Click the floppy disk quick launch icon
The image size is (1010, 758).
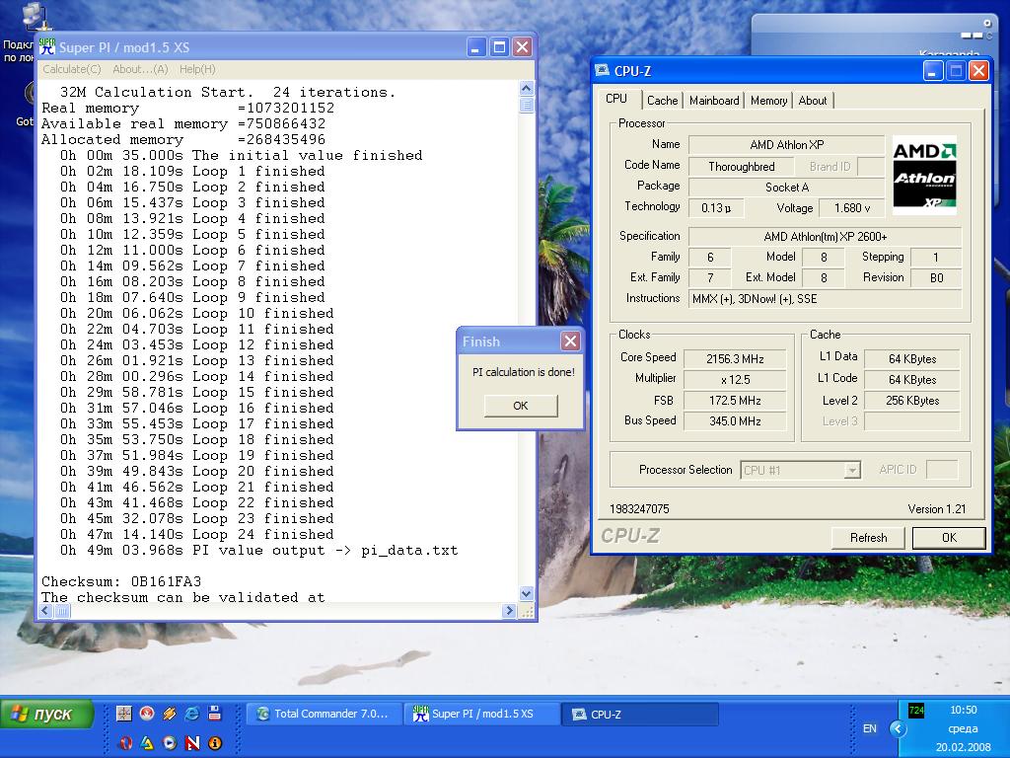[x=214, y=714]
